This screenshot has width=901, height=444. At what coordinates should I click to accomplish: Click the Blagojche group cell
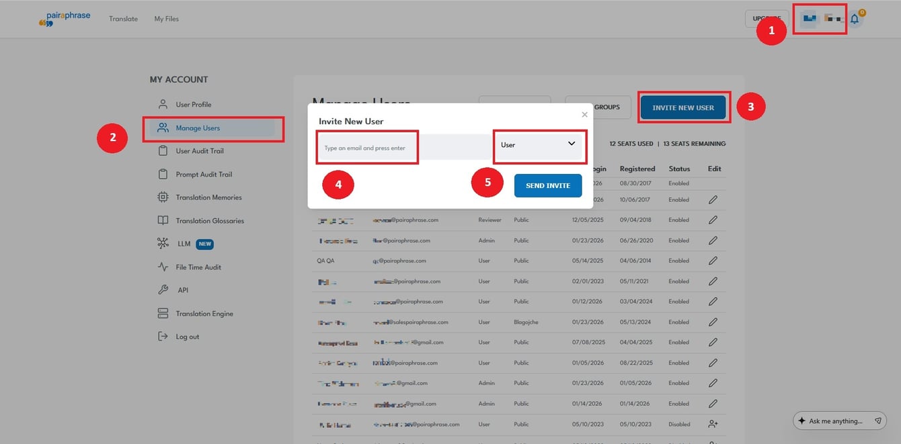[x=526, y=322]
